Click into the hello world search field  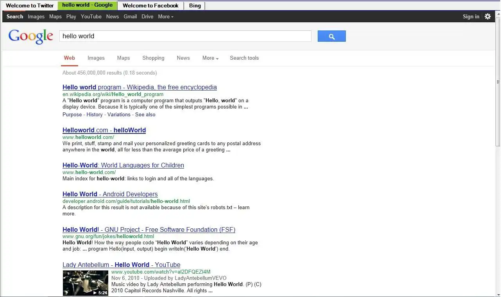pos(185,36)
